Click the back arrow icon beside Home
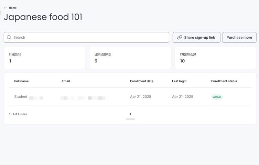Screen dimensions: 259x165 tap(6, 8)
